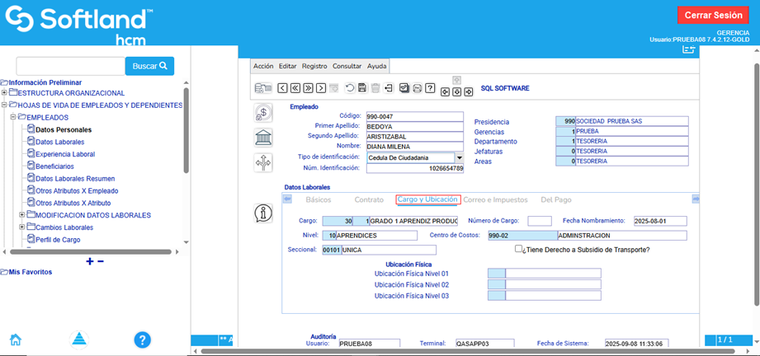Click the Número de Cargo input field

coord(539,221)
